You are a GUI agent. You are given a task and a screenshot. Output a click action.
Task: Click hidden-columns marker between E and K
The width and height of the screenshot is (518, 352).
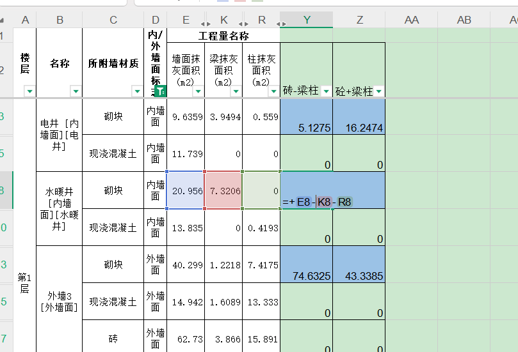point(206,24)
